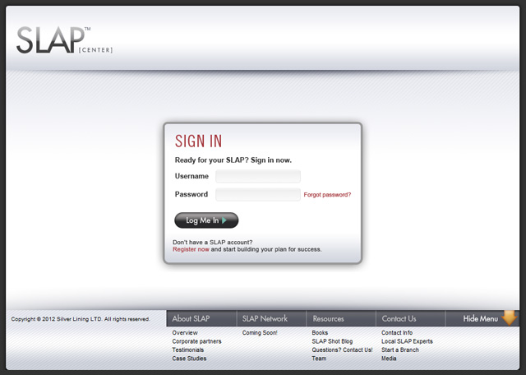Viewport: 526px width, 375px height.
Task: Visit the SLAP Shot Blog link
Action: coord(332,341)
